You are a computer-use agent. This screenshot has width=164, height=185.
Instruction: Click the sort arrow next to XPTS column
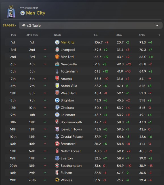pos(159,35)
